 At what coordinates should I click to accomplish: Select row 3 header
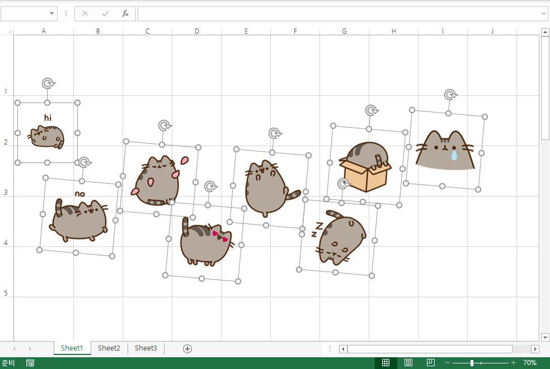pos(6,171)
